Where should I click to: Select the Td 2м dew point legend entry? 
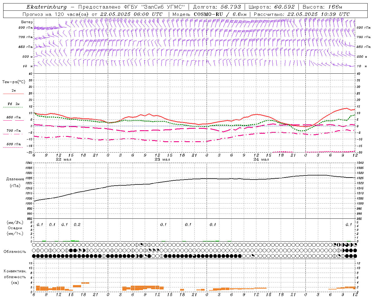[x=13, y=104]
